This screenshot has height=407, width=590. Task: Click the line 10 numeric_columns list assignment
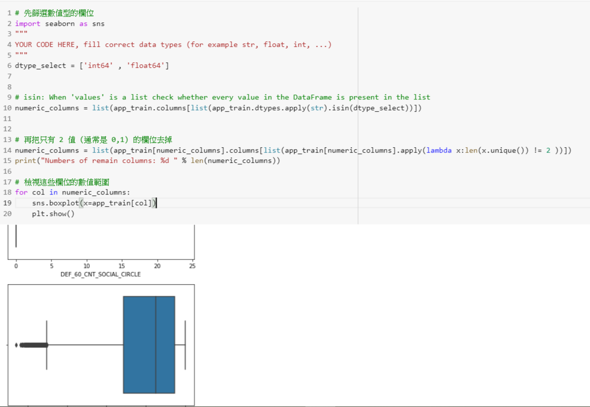pos(218,108)
